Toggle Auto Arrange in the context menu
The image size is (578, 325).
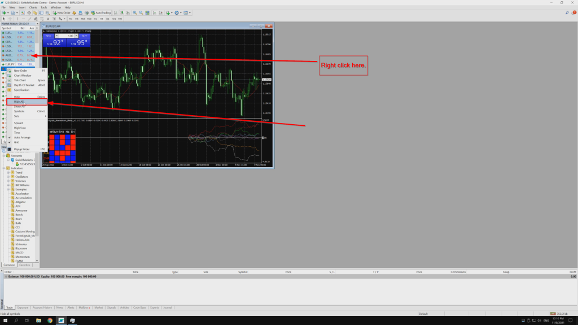click(19, 137)
